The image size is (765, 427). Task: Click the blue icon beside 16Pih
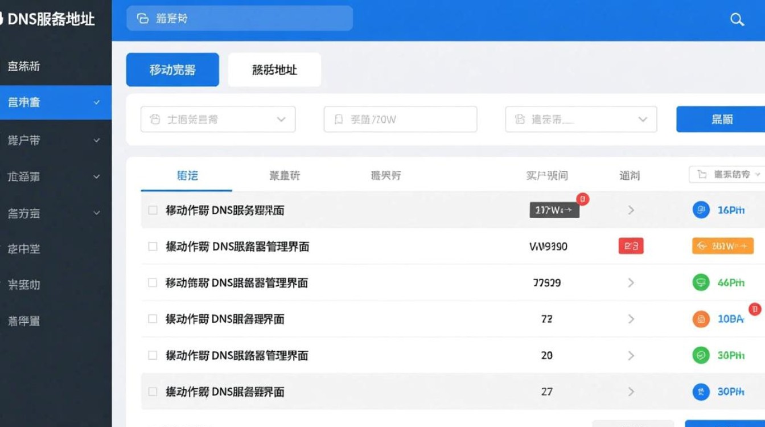[x=701, y=210]
